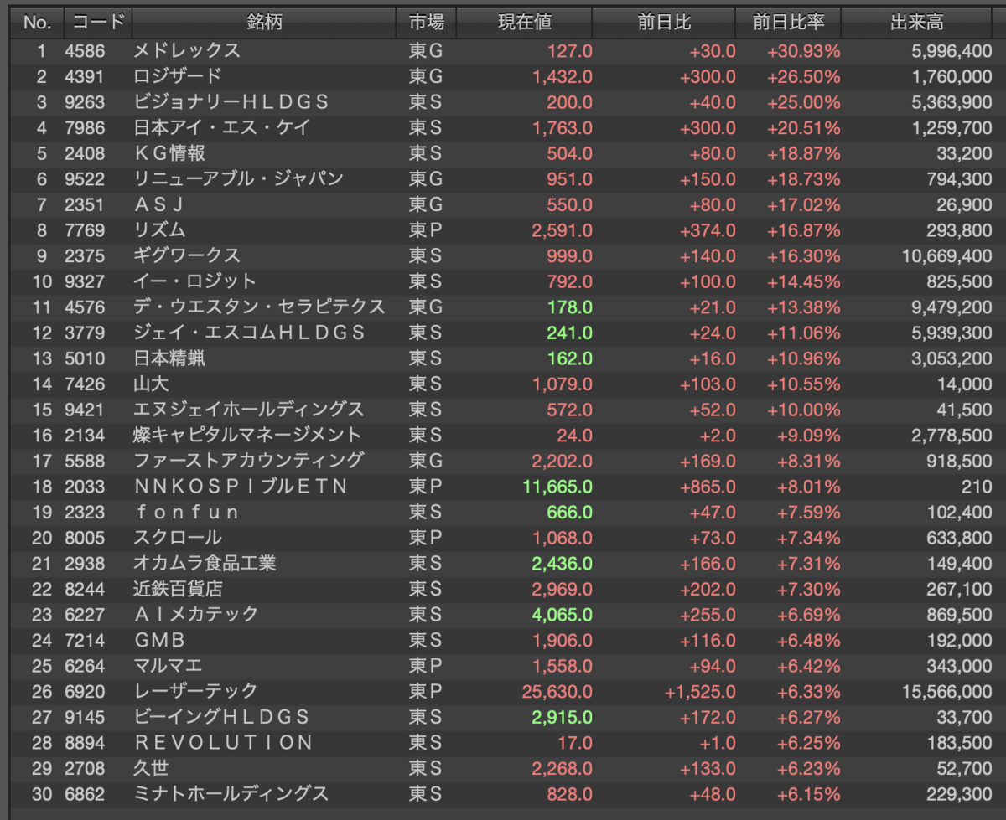Screen dimensions: 1006x820
Task: Click the マルマエ stock name
Action: point(169,666)
